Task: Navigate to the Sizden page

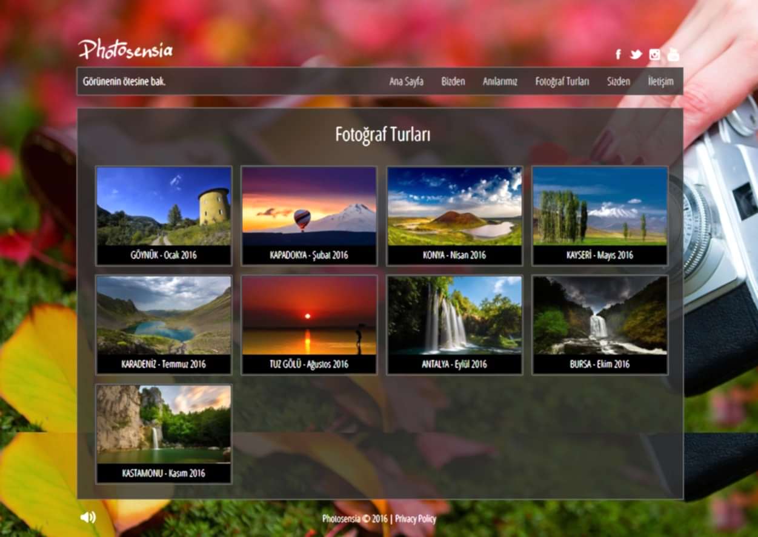Action: click(618, 81)
